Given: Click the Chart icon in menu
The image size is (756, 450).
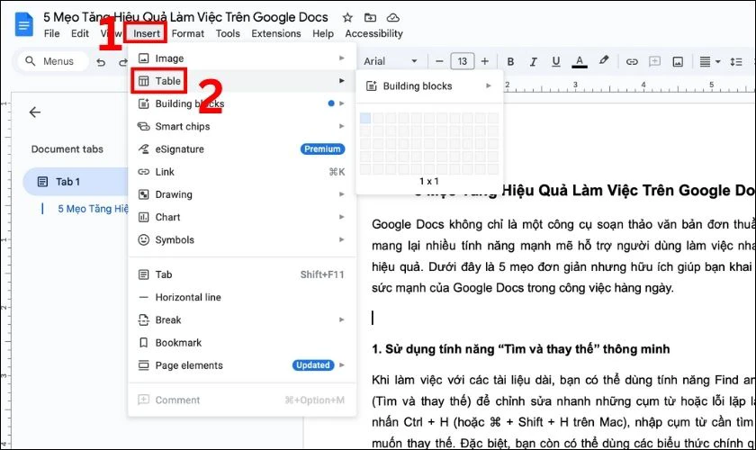Looking at the screenshot, I should [x=144, y=217].
